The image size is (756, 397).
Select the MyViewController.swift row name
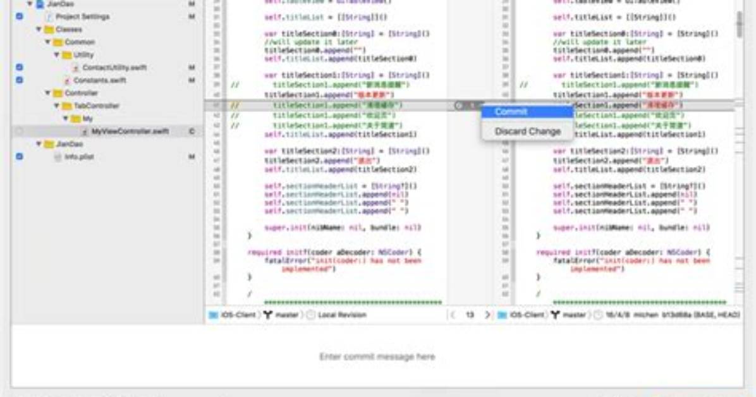click(130, 131)
